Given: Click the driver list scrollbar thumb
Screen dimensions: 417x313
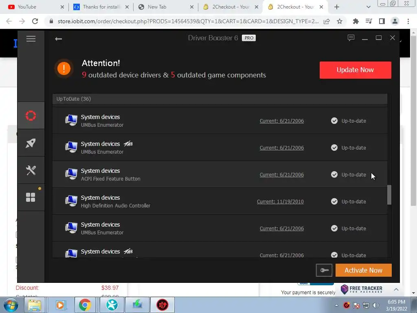Looking at the screenshot, I should pos(389,195).
